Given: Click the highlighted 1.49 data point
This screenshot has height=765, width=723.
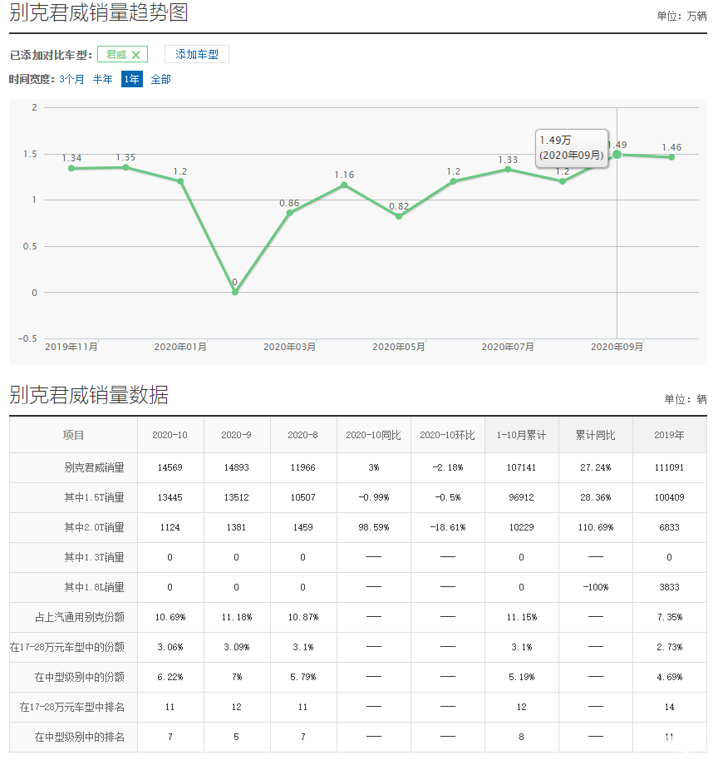Looking at the screenshot, I should click(x=617, y=155).
